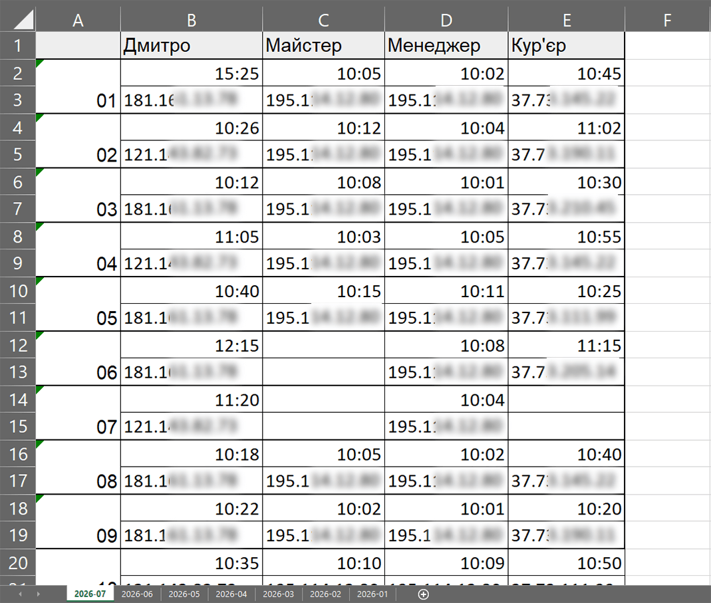Select the cell with time 10:08 in Майстер column
This screenshot has height=603, width=711.
(323, 181)
